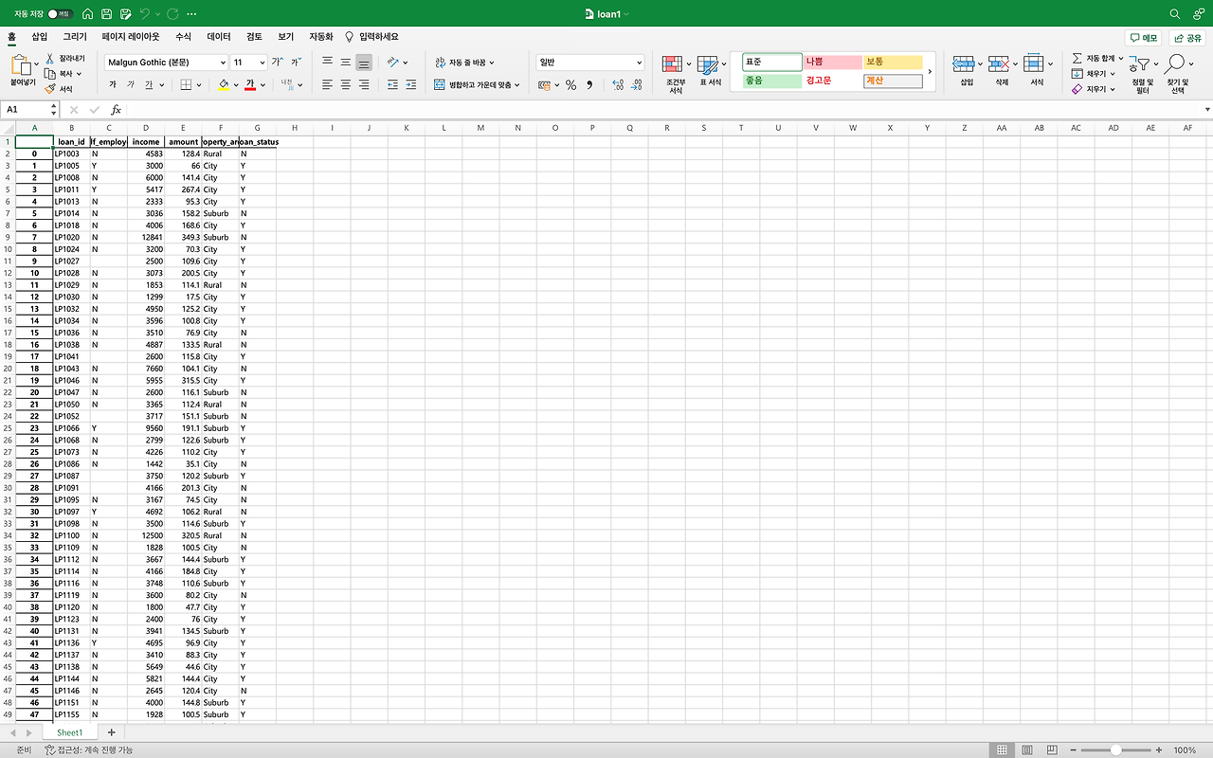This screenshot has height=758, width=1213.
Task: Toggle underline 가 formatting
Action: (x=150, y=84)
